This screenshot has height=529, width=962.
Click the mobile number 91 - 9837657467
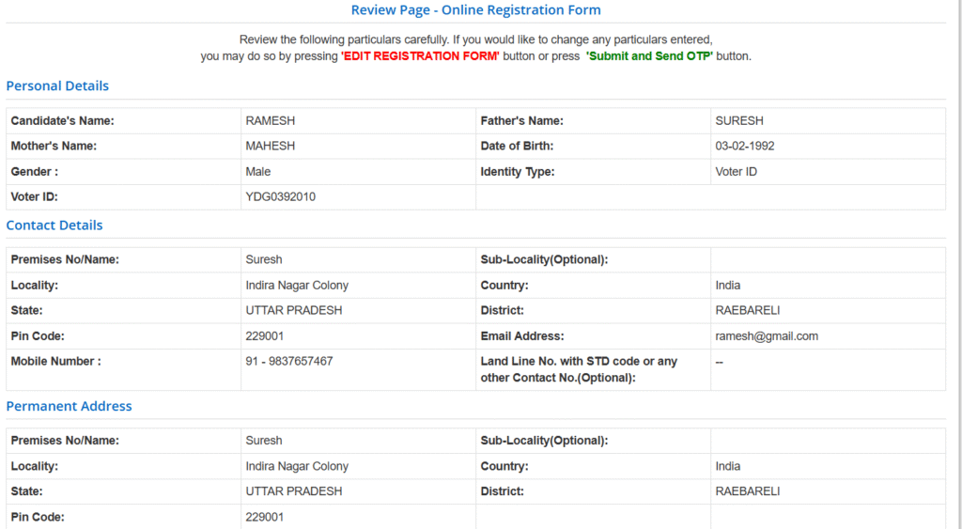point(289,362)
